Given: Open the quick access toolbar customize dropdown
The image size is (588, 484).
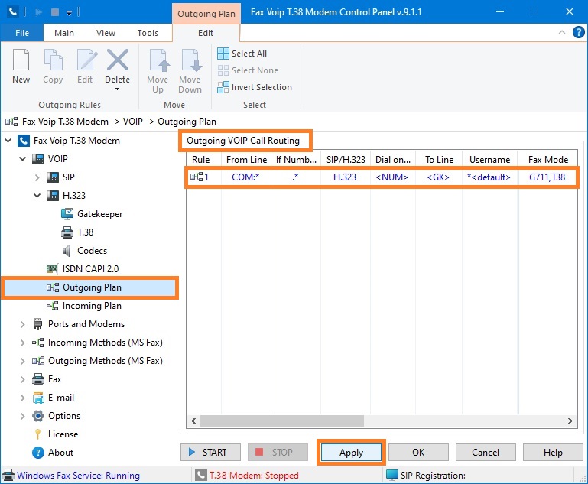Looking at the screenshot, I should tap(69, 13).
